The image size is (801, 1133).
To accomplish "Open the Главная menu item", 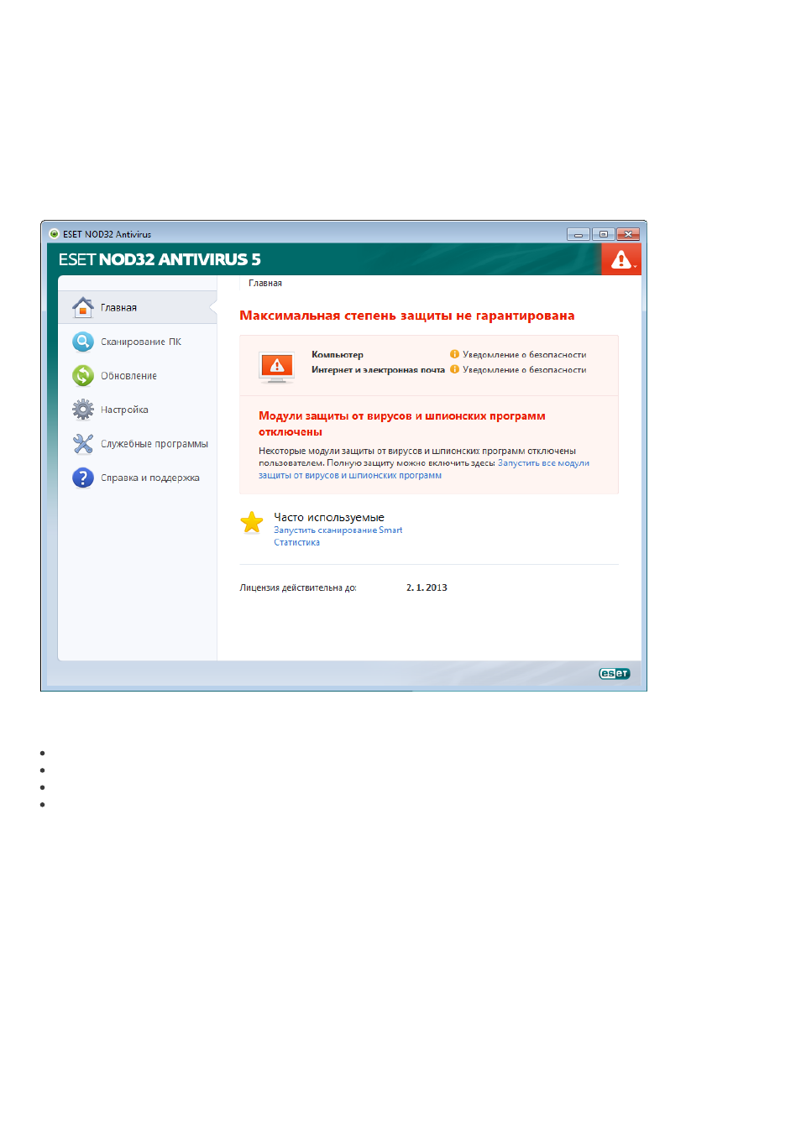I will [x=138, y=307].
